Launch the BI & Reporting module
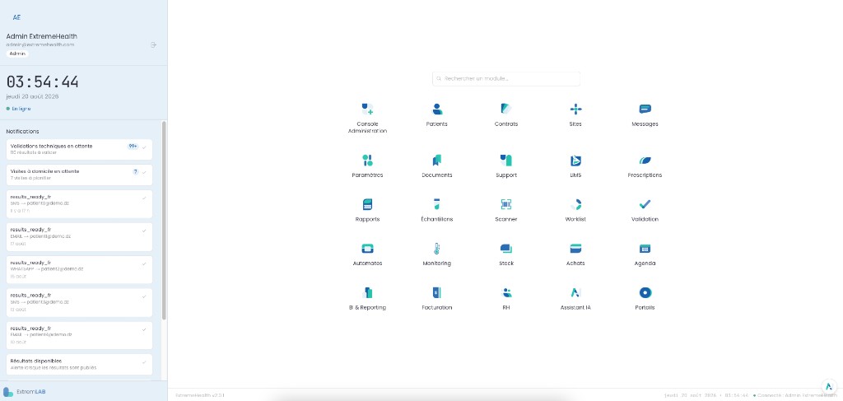The height and width of the screenshot is (401, 843). 367,298
